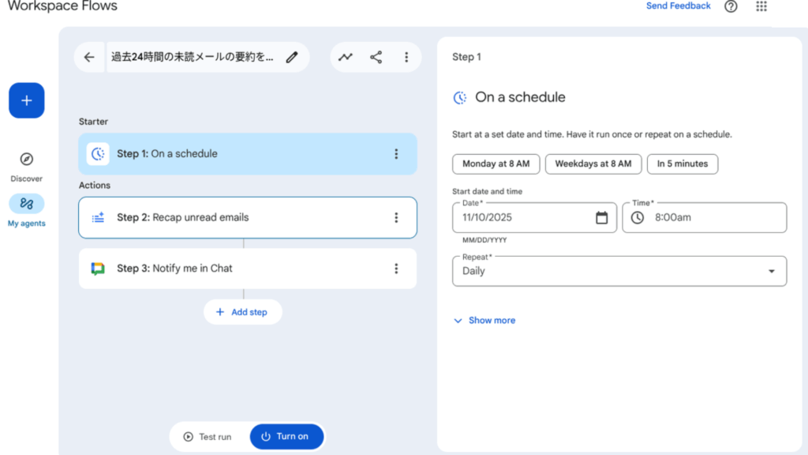Click the pencil edit title icon

point(292,57)
